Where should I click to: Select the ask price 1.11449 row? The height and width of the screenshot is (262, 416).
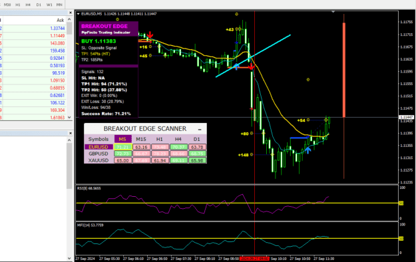(33, 36)
